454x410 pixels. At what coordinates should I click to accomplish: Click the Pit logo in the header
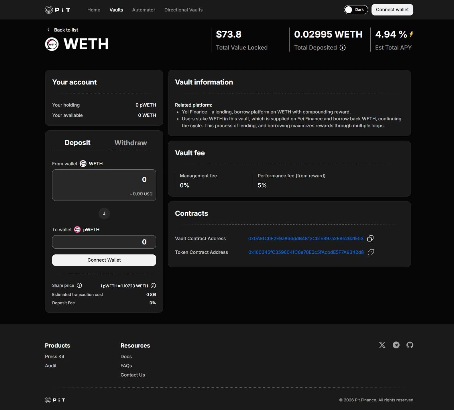pos(58,10)
